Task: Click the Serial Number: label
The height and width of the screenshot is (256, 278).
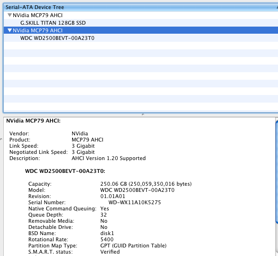Action: [x=47, y=202]
